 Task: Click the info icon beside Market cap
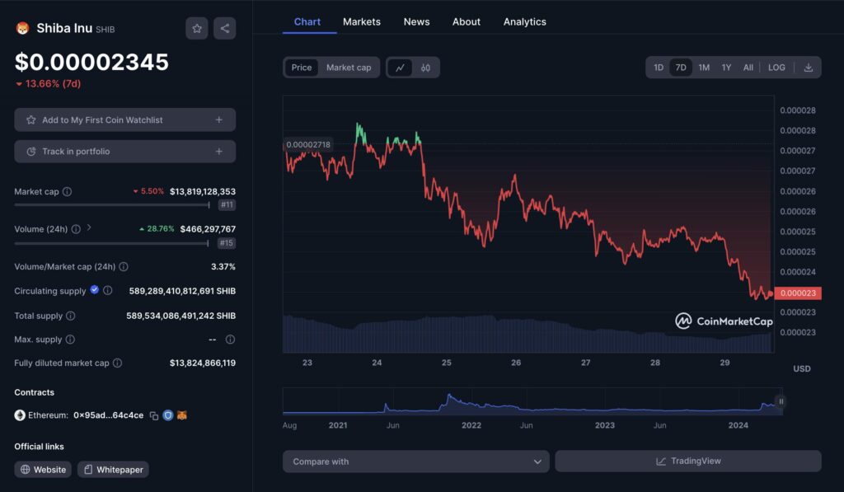68,191
